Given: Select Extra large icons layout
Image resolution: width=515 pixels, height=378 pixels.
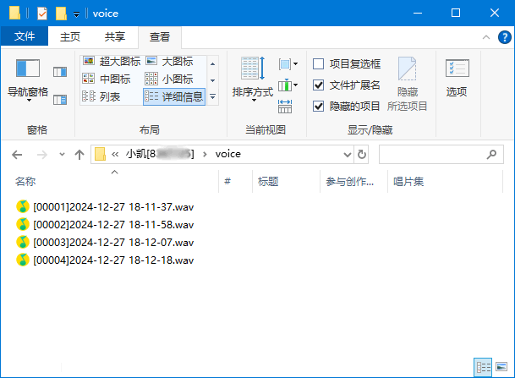Looking at the screenshot, I should point(112,62).
